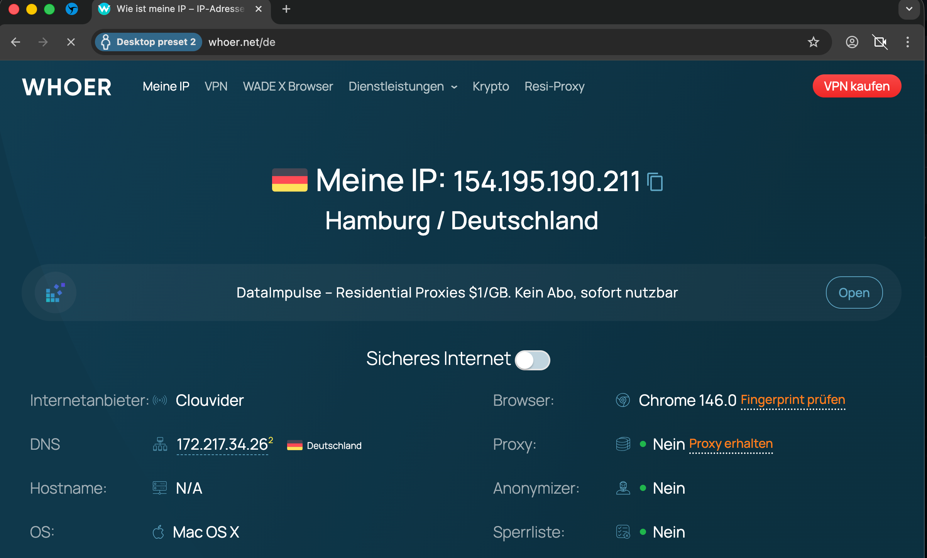Click the DataImpulse logo icon

click(x=55, y=292)
